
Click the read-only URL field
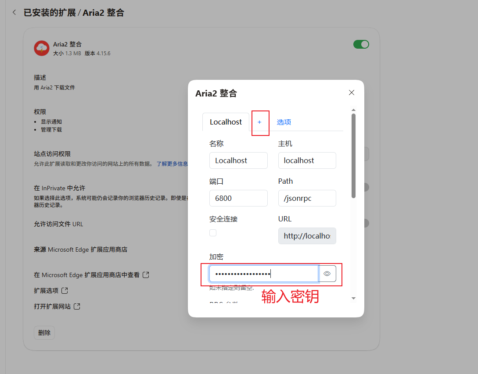point(307,236)
